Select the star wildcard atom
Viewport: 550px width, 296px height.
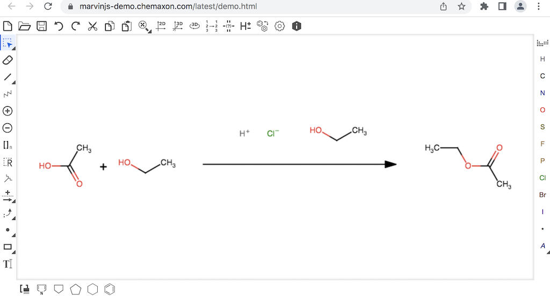coord(542,229)
